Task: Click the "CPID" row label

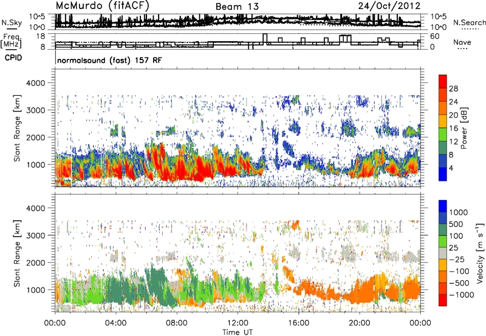Action: 13,58
